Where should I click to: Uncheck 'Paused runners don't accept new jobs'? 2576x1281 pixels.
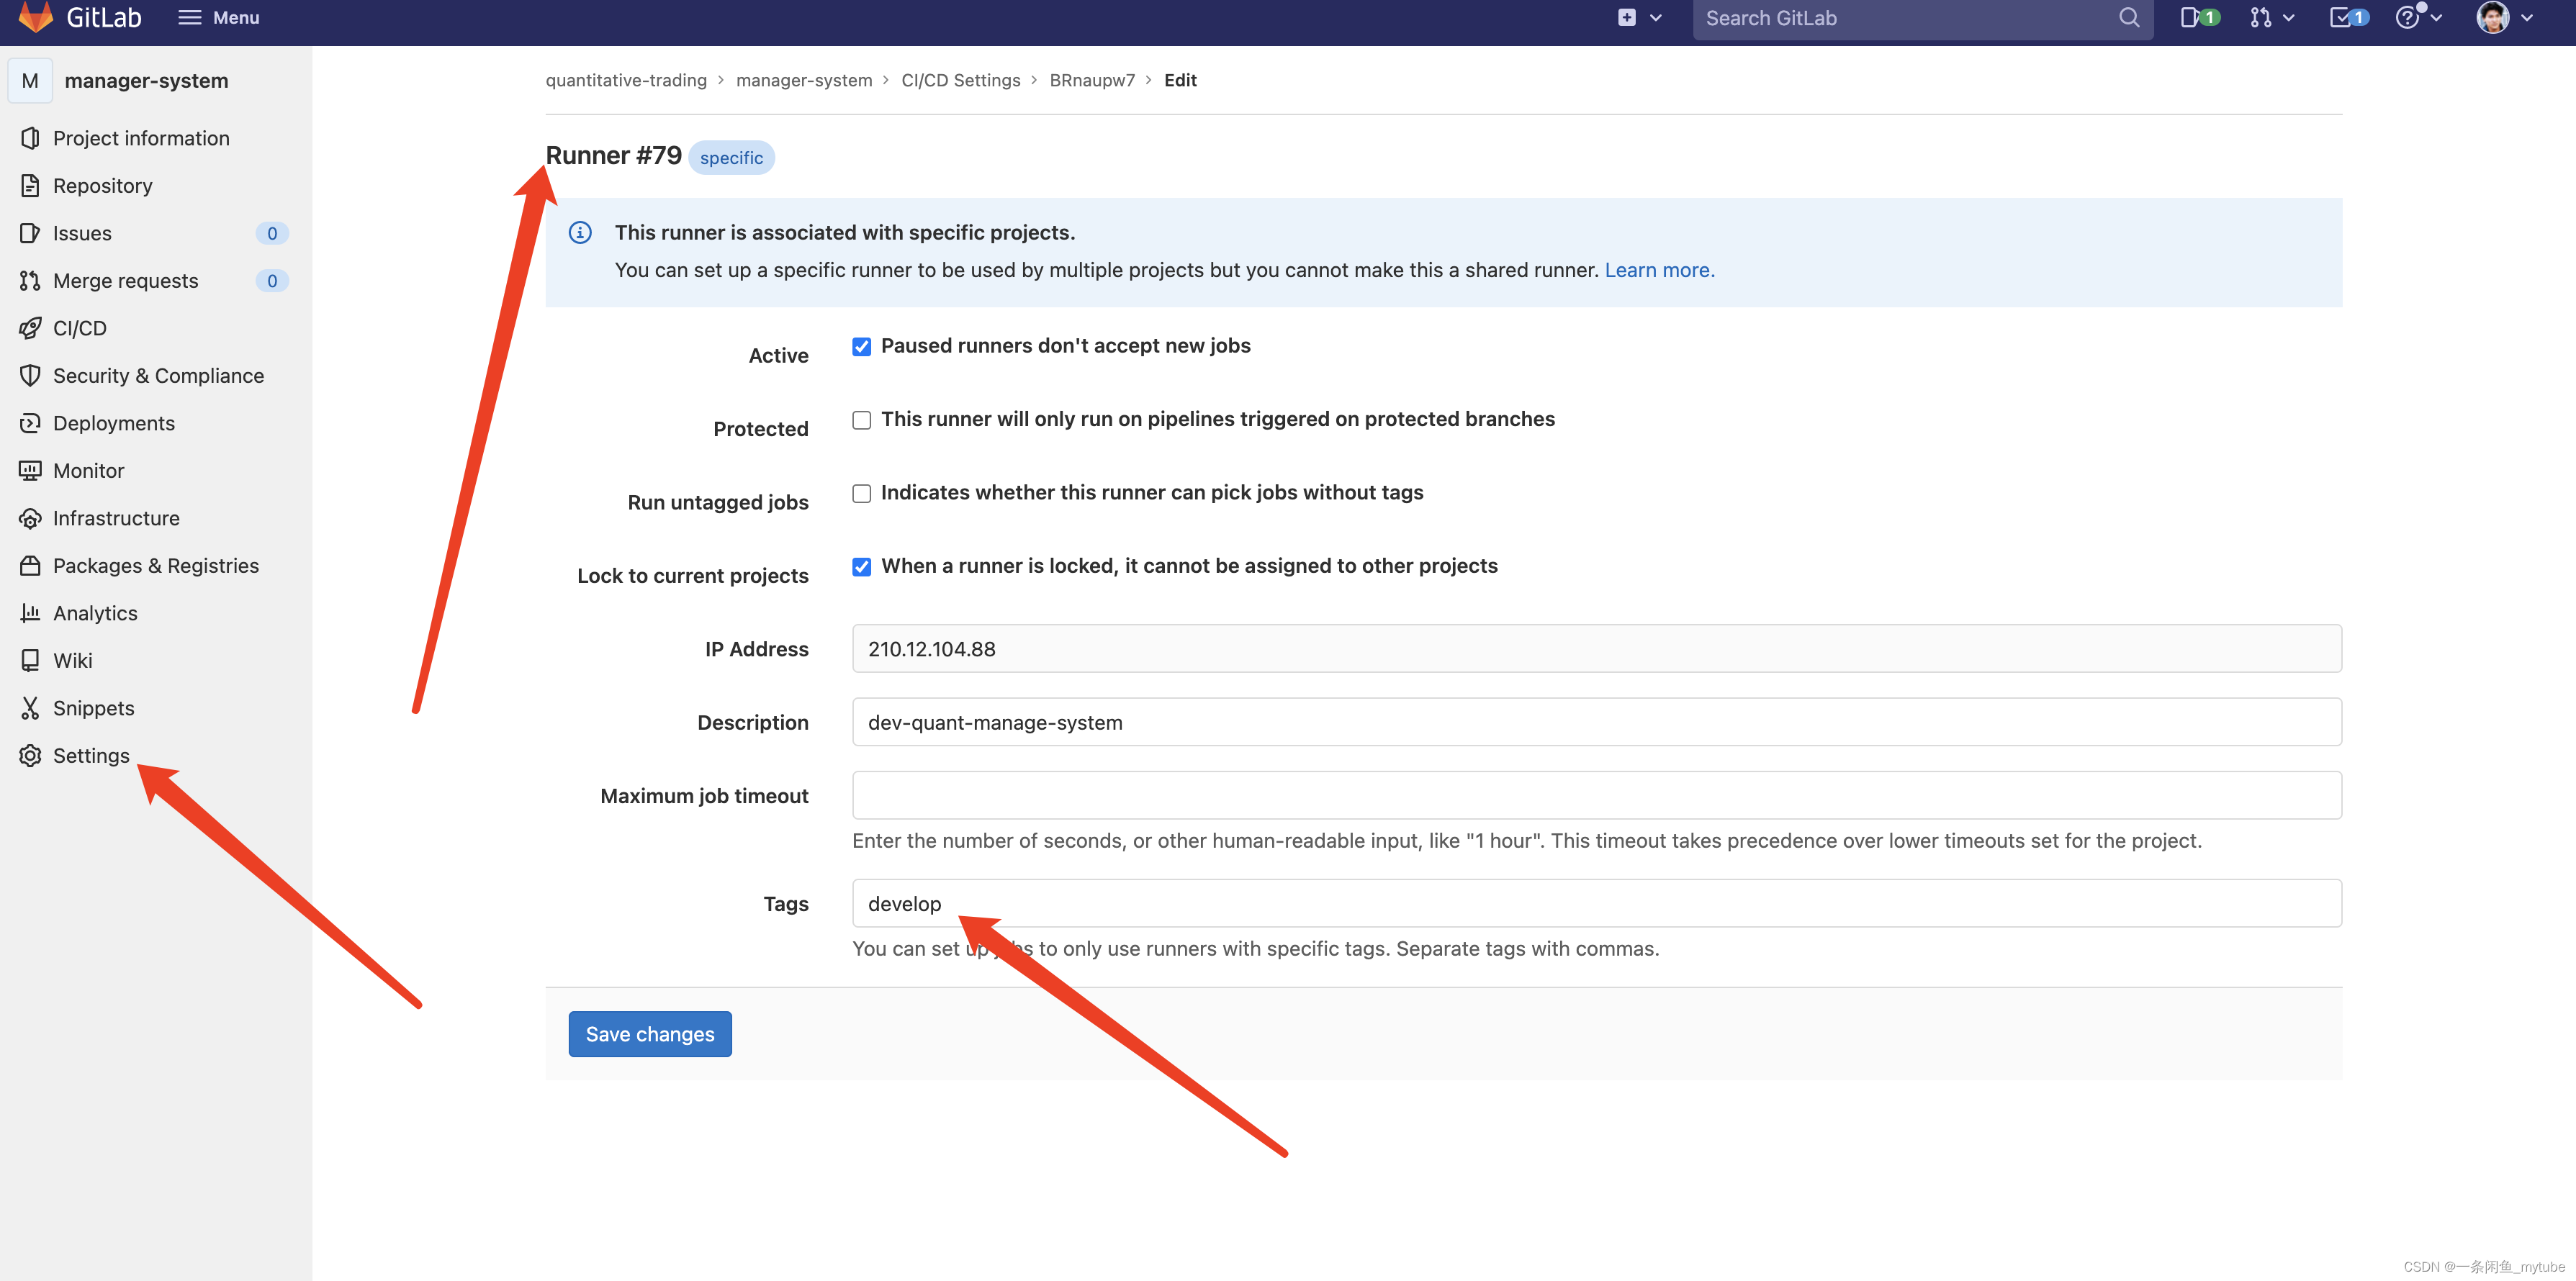[x=861, y=347]
